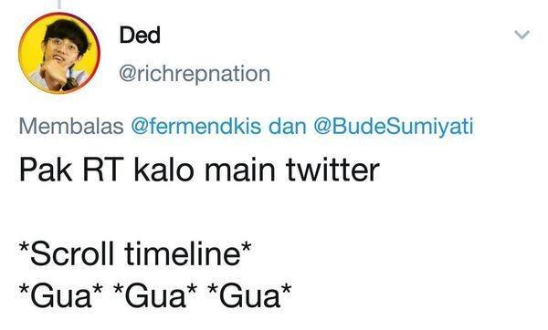Click the thread connector line above avatar

(59, 5)
